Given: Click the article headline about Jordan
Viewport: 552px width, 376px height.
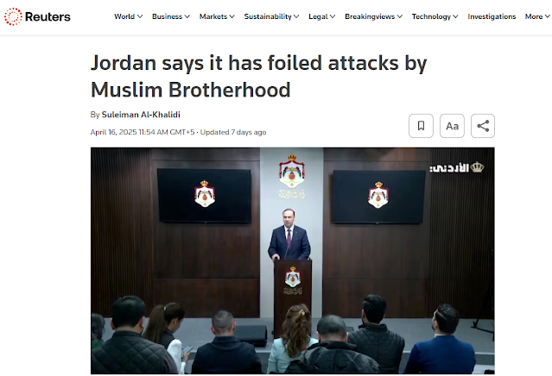Looking at the screenshot, I should [259, 76].
